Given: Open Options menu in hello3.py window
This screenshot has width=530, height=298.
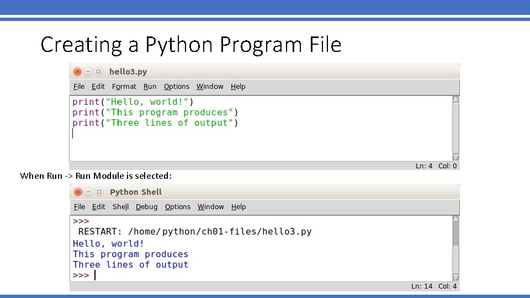Looking at the screenshot, I should 177,87.
